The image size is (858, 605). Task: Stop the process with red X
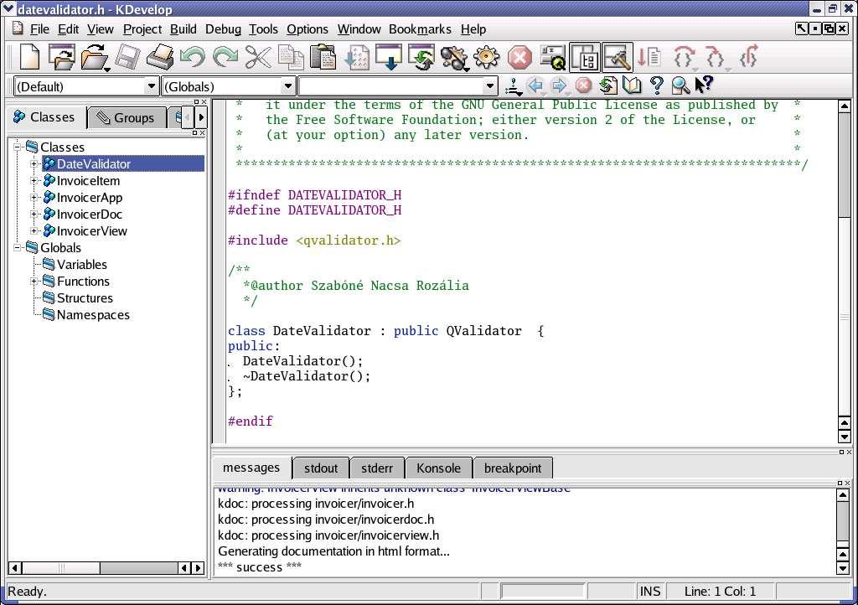[519, 57]
